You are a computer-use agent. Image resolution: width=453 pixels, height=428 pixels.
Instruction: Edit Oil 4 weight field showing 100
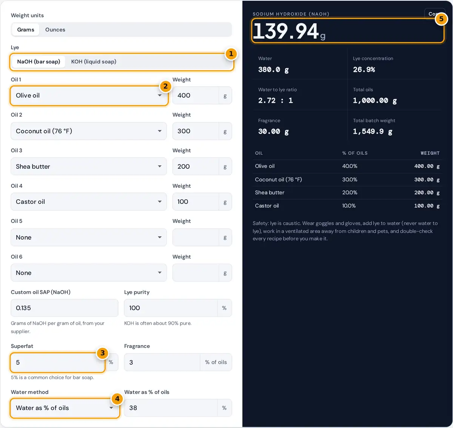[x=196, y=202]
